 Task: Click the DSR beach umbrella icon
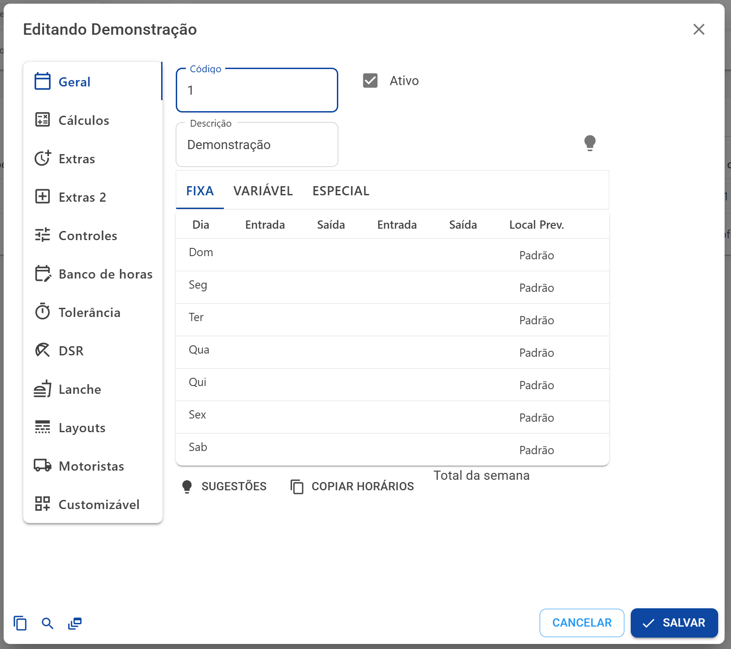point(43,350)
